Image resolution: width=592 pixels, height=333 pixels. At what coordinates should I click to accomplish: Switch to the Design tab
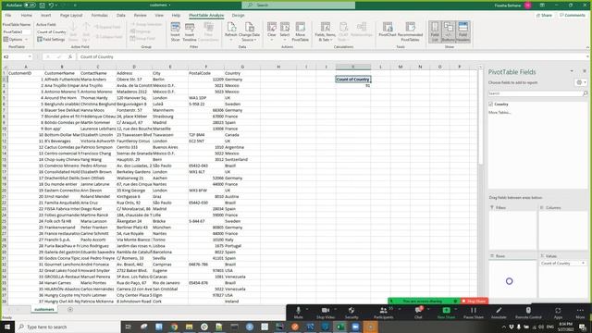pyautogui.click(x=239, y=16)
